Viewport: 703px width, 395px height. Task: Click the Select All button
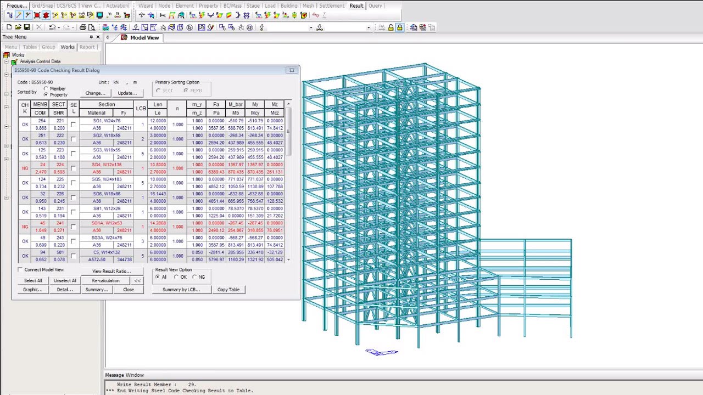33,281
